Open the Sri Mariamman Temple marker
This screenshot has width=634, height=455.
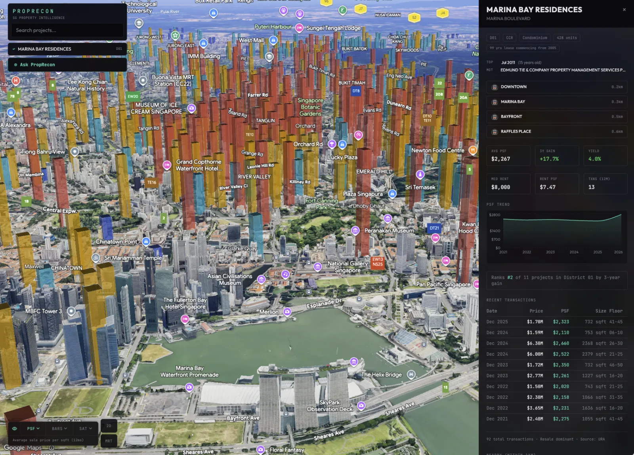tap(95, 258)
